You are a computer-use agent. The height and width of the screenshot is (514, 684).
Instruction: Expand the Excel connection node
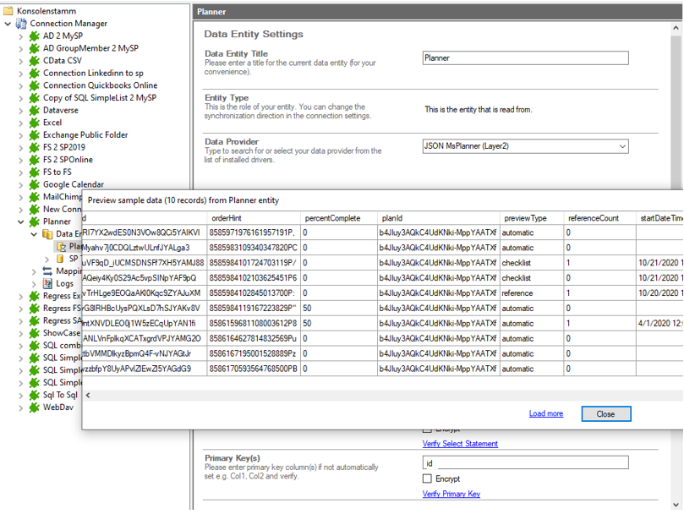(21, 123)
